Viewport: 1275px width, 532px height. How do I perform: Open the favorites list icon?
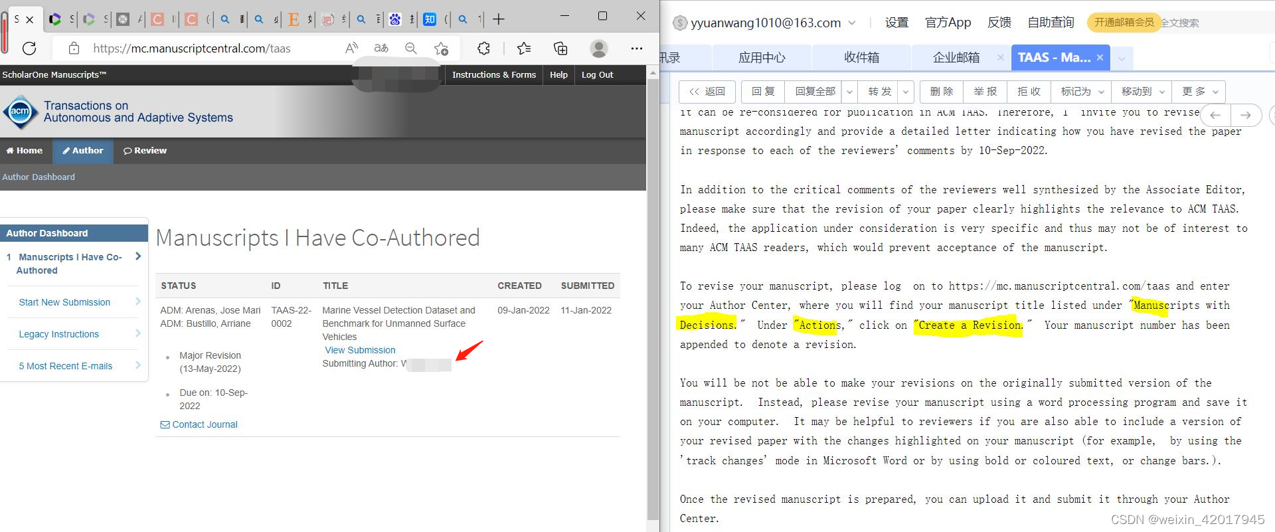coord(524,48)
